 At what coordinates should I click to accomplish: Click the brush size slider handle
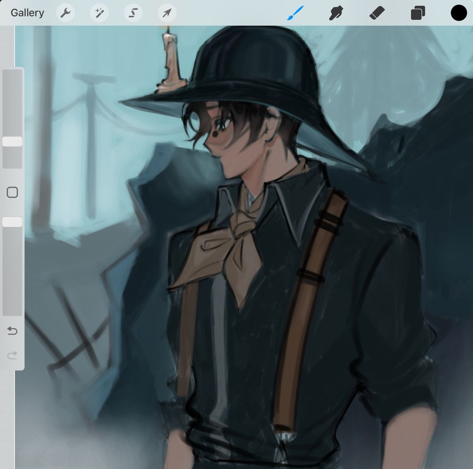click(x=12, y=142)
